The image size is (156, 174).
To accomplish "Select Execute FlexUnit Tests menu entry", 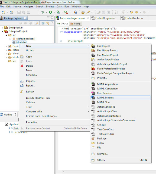I will coord(38,98).
